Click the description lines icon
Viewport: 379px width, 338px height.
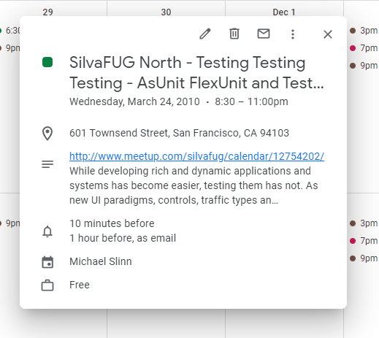(x=47, y=164)
